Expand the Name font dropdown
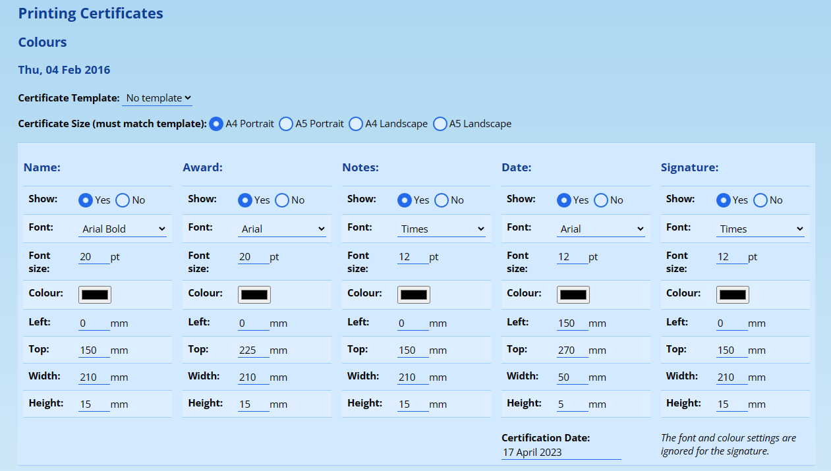831x471 pixels. tap(123, 229)
